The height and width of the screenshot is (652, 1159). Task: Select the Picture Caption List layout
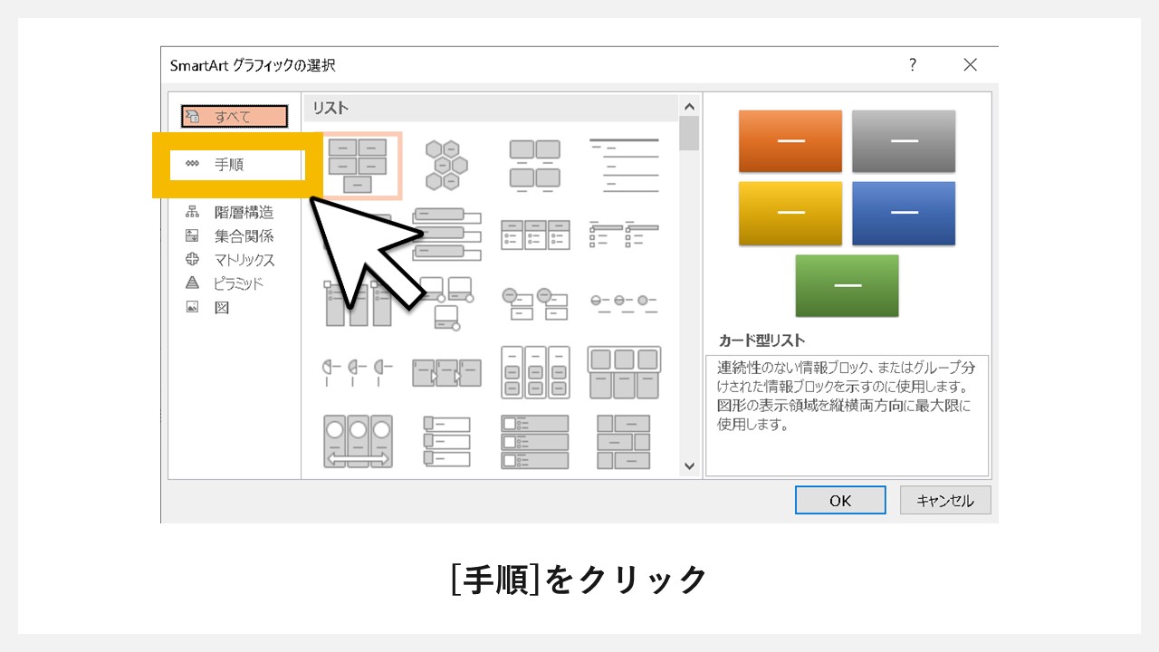(x=536, y=164)
